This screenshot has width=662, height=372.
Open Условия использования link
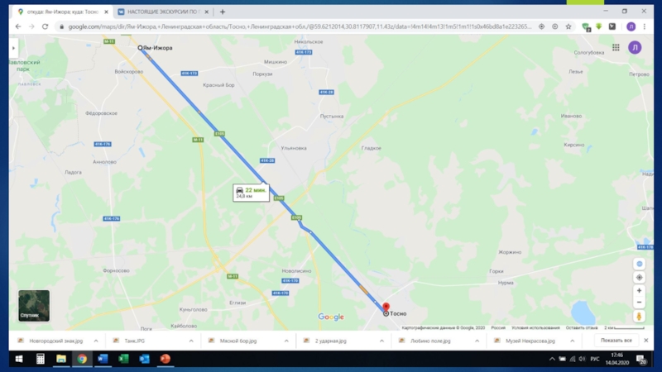[535, 327]
